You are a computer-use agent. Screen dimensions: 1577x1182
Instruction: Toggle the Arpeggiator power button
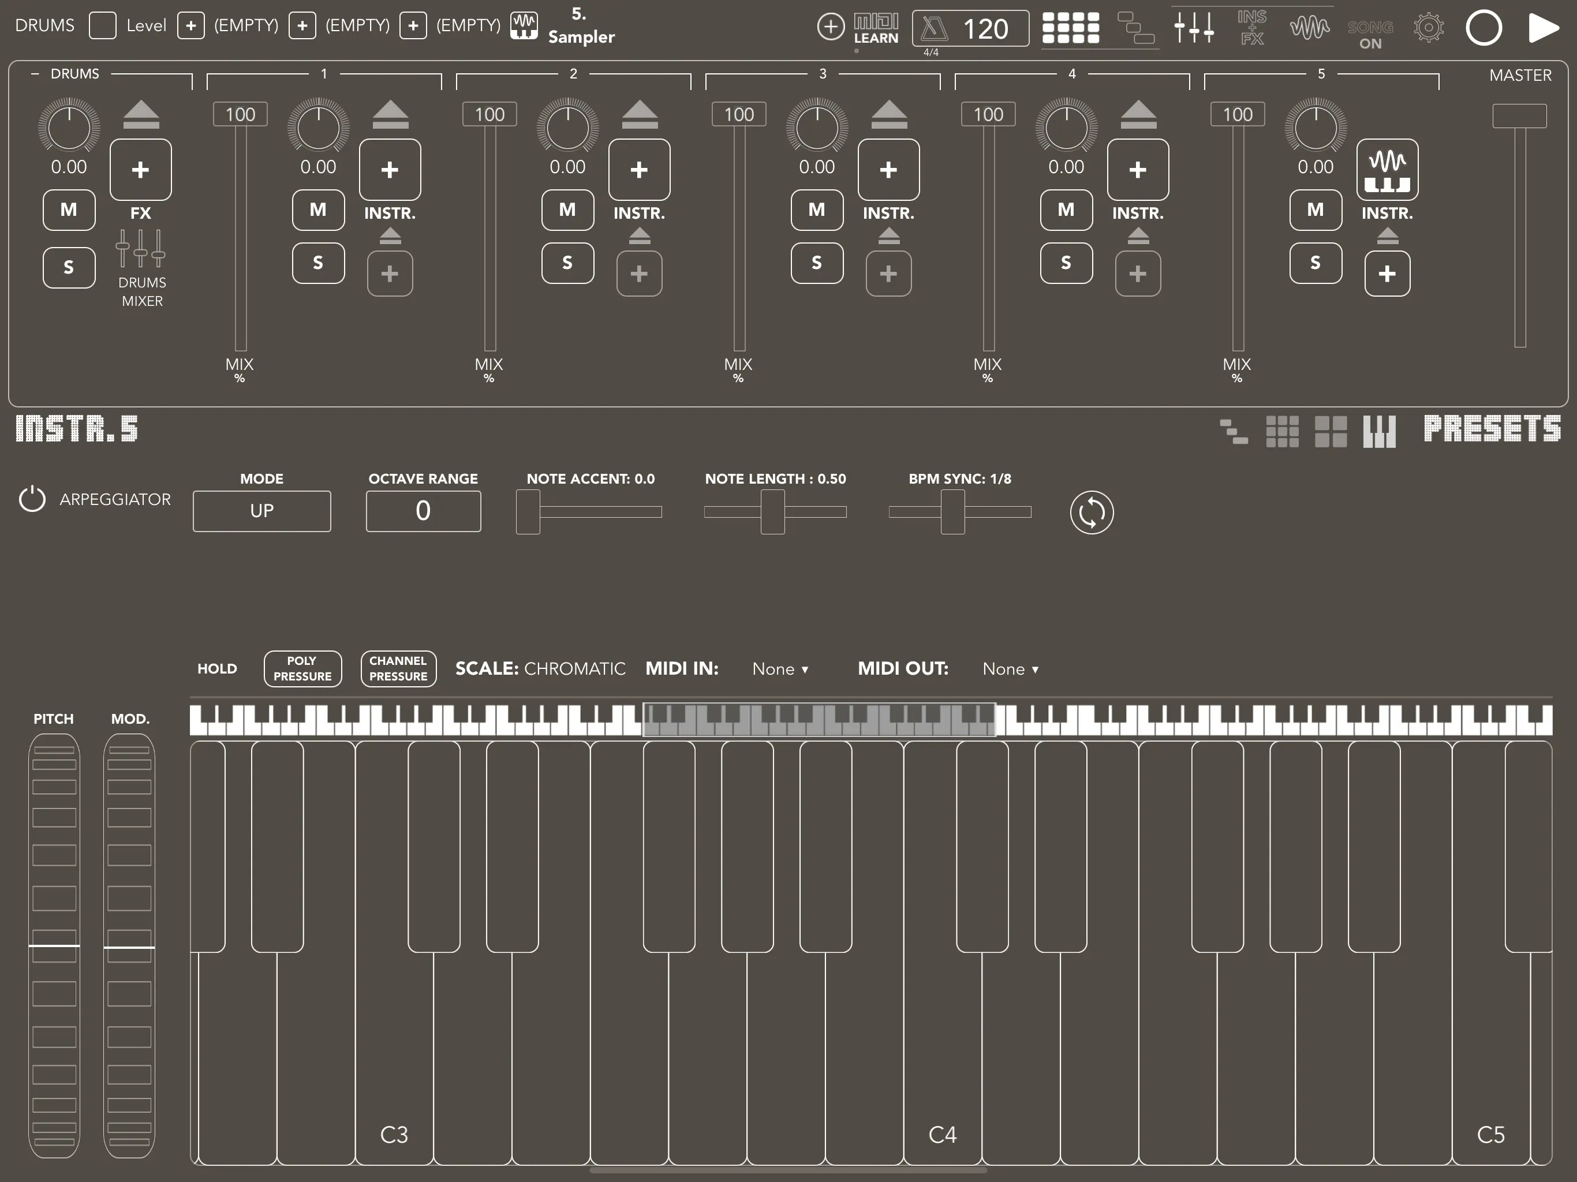coord(32,499)
